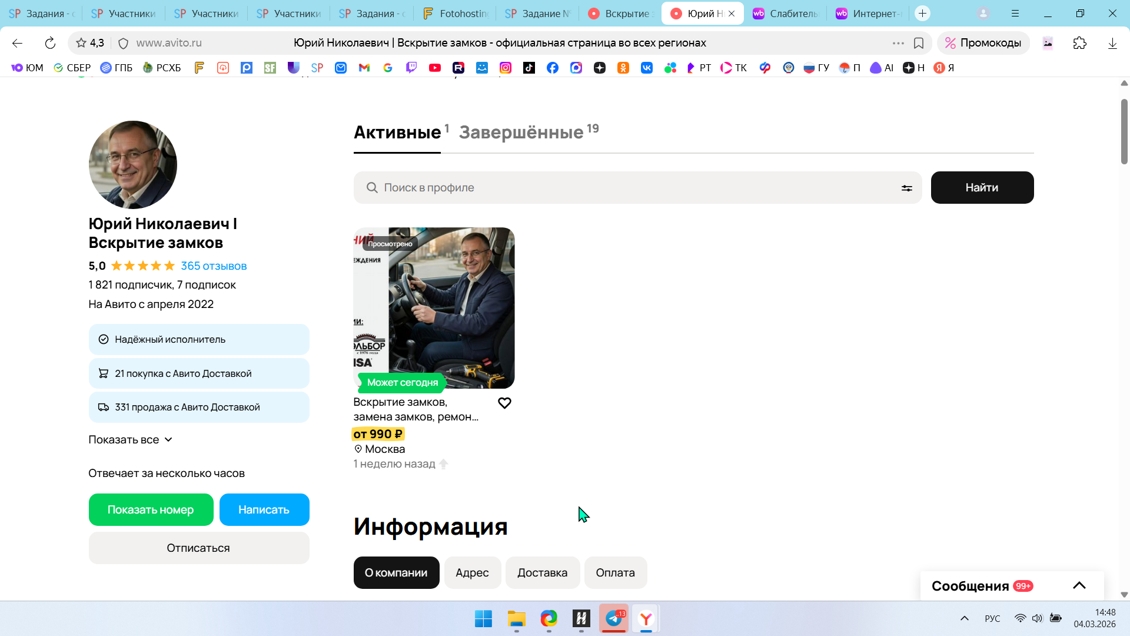Screen dimensions: 1130x636
Task: Reload the page with refresh icon
Action: [50, 43]
